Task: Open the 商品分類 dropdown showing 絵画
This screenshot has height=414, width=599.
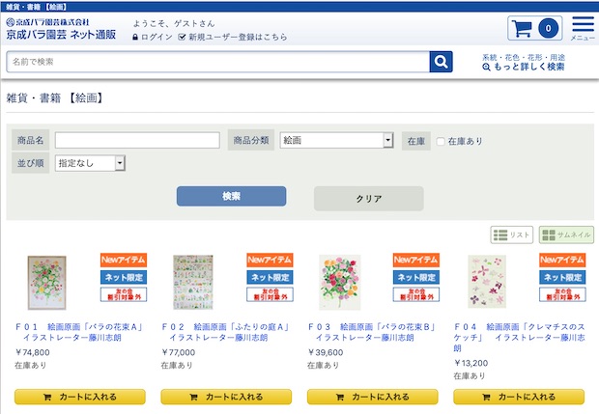Action: tap(336, 141)
